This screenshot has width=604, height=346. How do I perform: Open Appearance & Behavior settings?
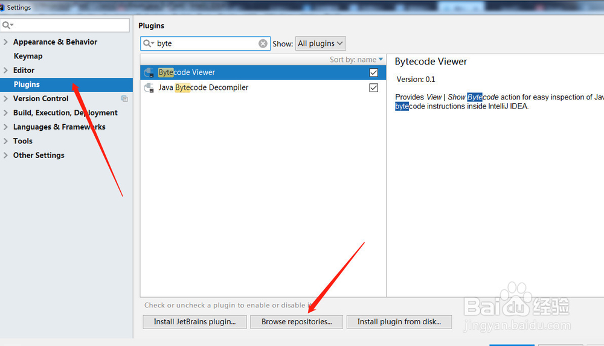(55, 42)
